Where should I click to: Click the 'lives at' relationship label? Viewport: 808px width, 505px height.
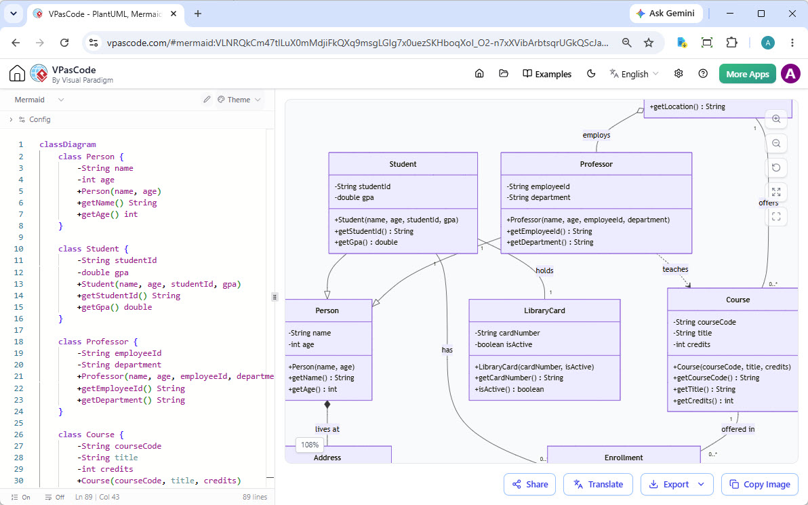point(327,429)
